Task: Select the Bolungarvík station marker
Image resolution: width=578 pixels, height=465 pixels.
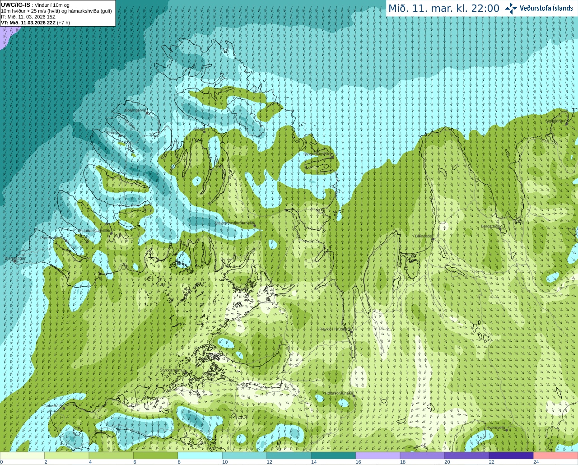Action: (x=147, y=113)
